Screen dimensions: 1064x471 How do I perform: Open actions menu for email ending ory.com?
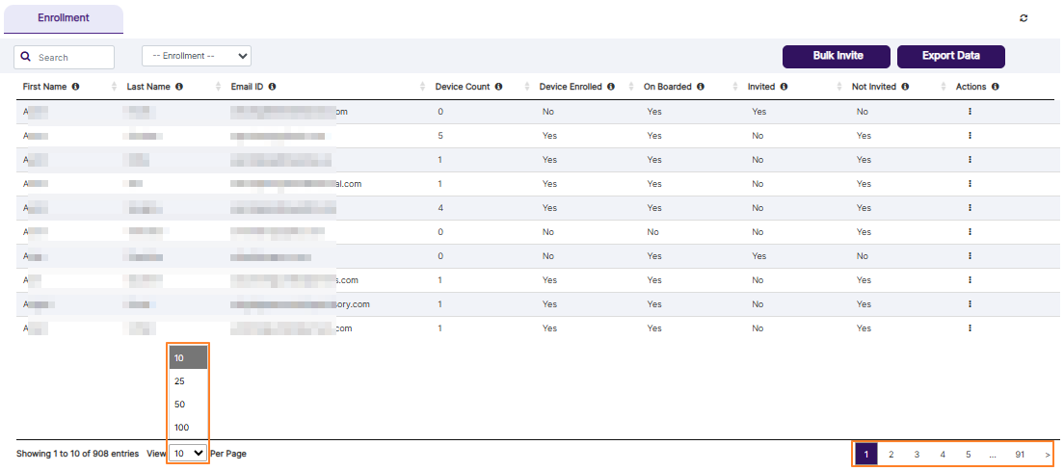tap(970, 303)
